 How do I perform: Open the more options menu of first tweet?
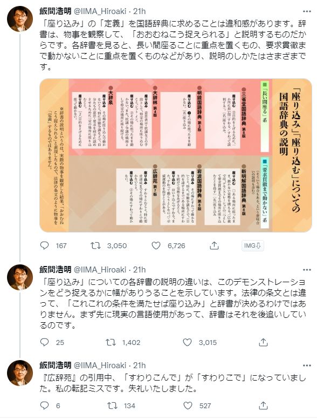pos(307,11)
